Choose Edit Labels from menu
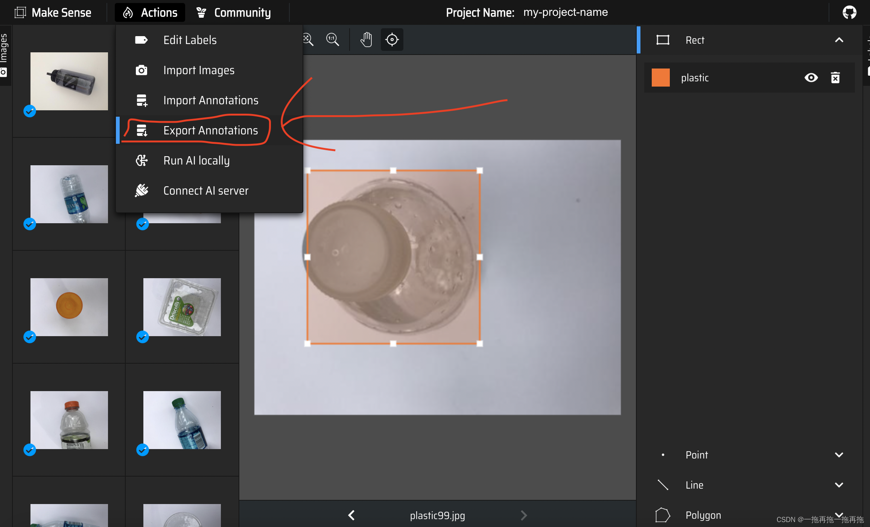Image resolution: width=870 pixels, height=527 pixels. (209, 40)
